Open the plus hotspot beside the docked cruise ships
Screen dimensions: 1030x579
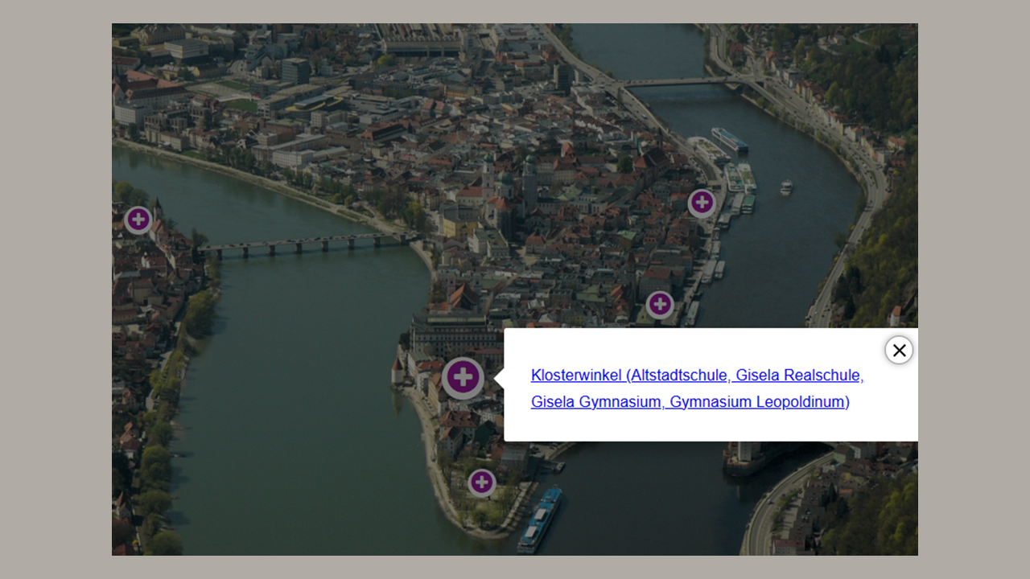[702, 203]
